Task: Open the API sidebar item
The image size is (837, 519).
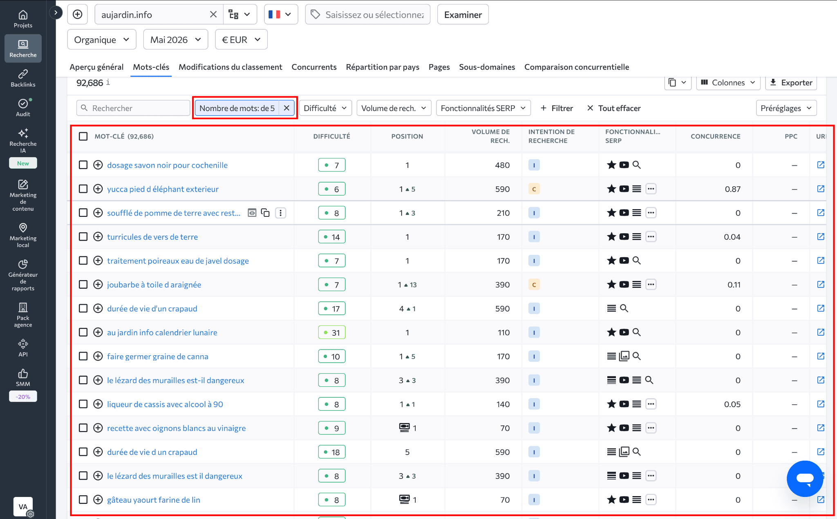Action: click(x=23, y=348)
